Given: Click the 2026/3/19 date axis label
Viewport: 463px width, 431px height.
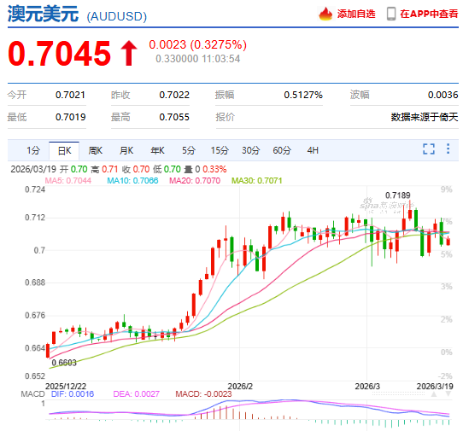Looking at the screenshot, I should pos(435,386).
